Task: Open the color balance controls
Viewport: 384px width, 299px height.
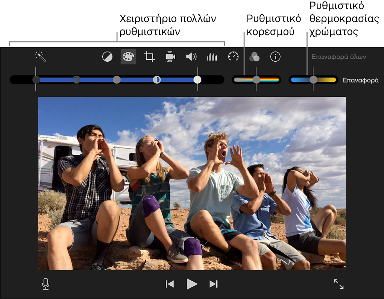Action: click(x=107, y=57)
